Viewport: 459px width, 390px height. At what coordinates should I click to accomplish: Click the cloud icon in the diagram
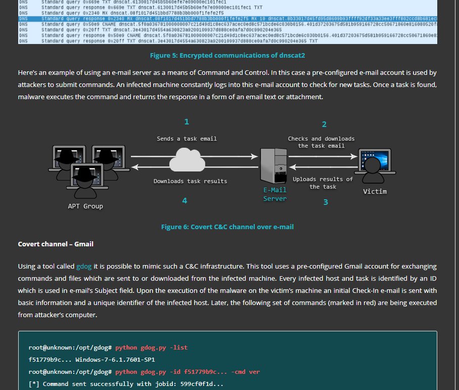coord(188,160)
